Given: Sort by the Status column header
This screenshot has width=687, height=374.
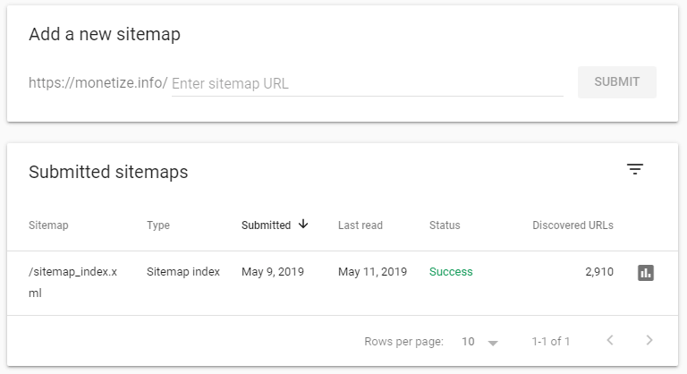Looking at the screenshot, I should pyautogui.click(x=445, y=225).
